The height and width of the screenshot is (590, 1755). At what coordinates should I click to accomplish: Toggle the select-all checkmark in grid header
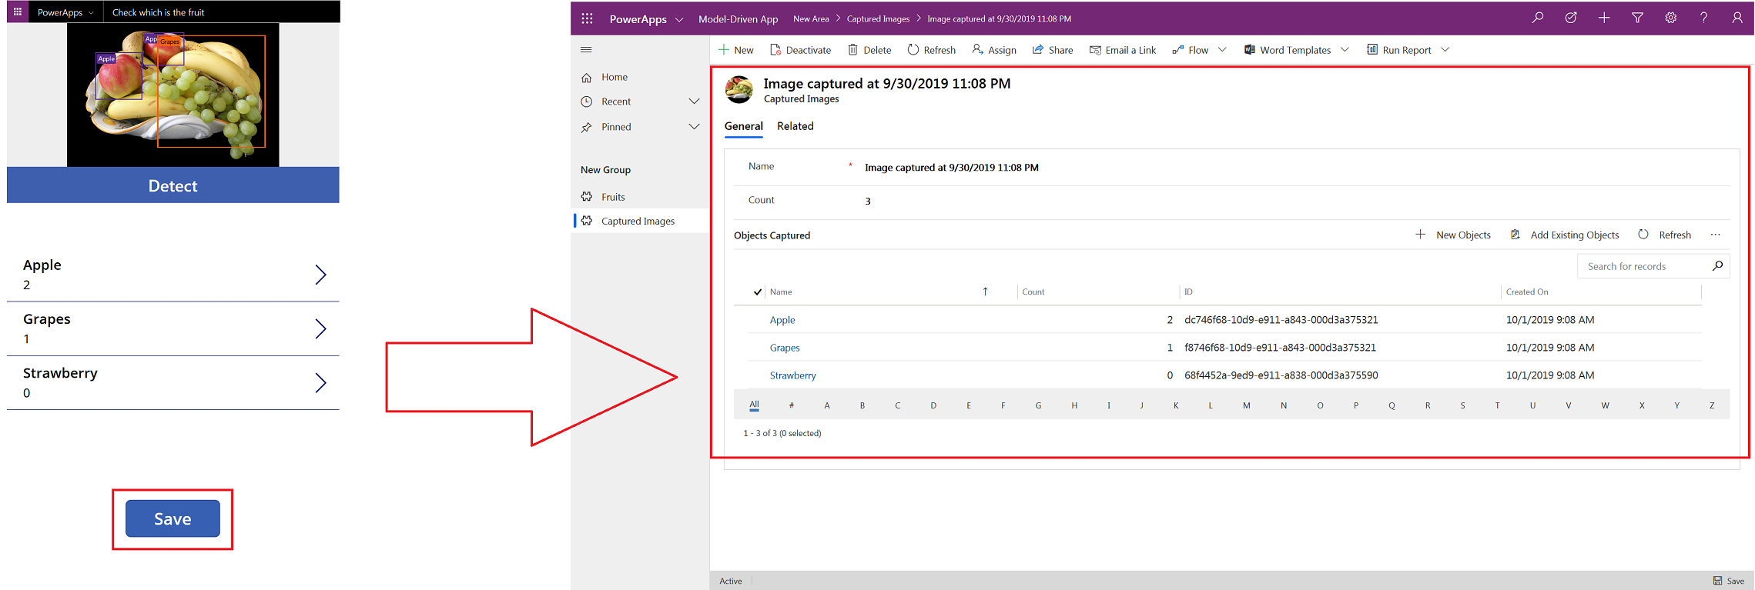[757, 292]
